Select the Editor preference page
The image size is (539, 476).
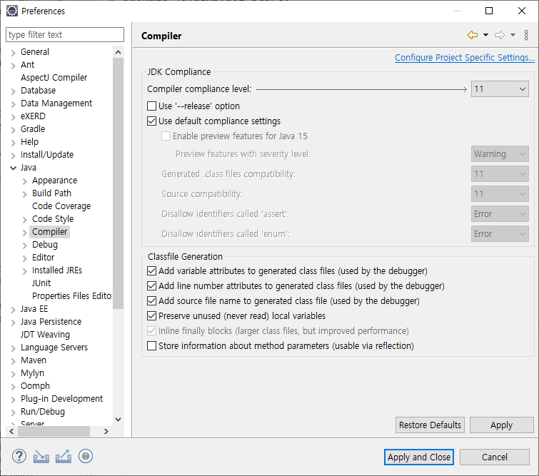(x=44, y=258)
